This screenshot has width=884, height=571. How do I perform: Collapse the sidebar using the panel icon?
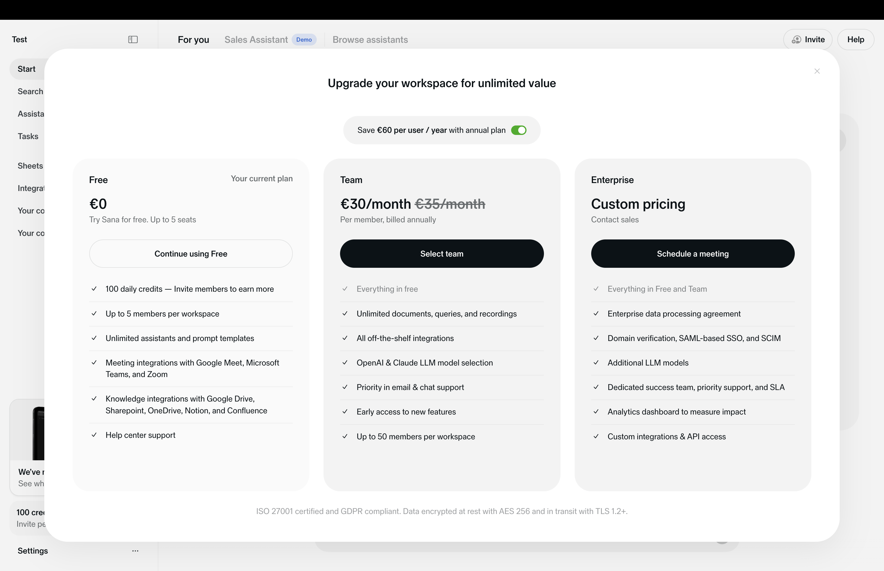[133, 40]
